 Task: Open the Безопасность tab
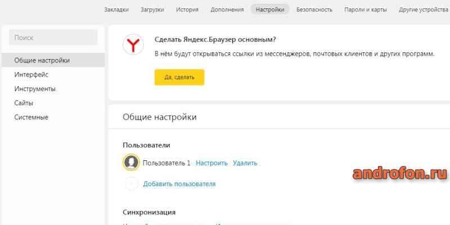click(314, 10)
